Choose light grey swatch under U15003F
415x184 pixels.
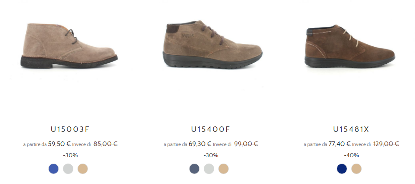(x=68, y=169)
